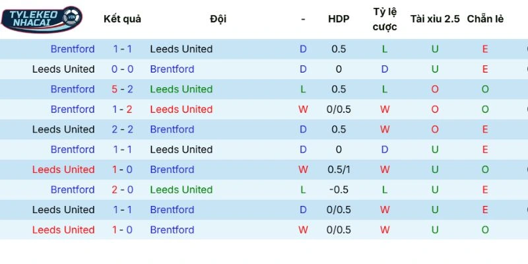This screenshot has width=528, height=264.
Task: Click the Chẵn lẻ column header
Action: point(485,19)
